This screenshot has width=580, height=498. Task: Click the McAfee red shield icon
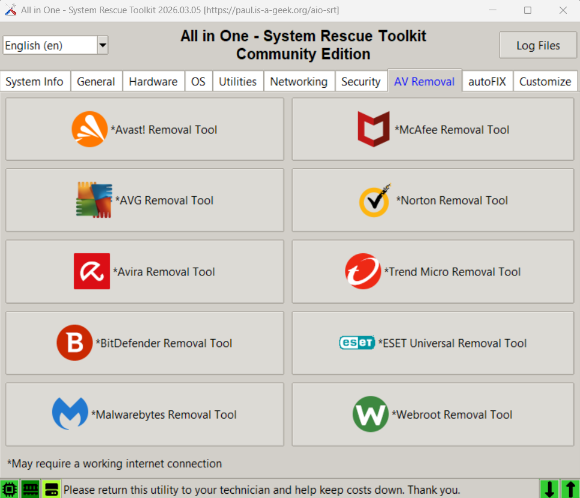(x=373, y=129)
